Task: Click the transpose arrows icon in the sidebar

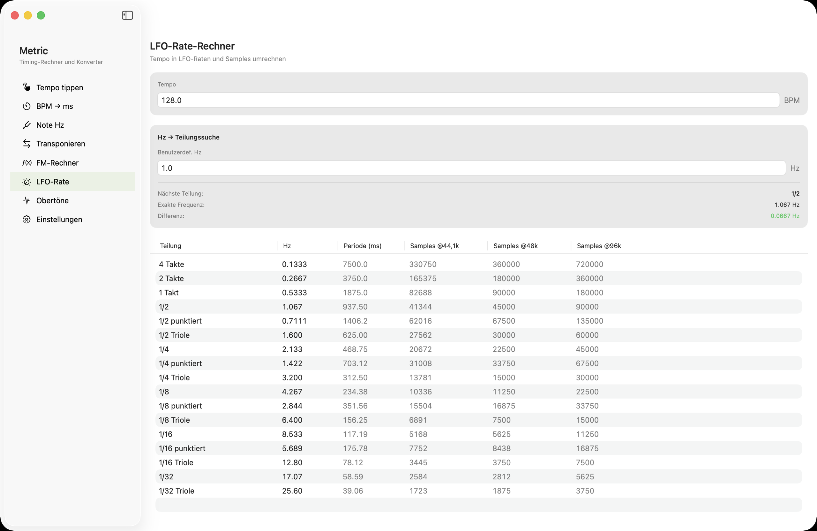Action: point(27,144)
